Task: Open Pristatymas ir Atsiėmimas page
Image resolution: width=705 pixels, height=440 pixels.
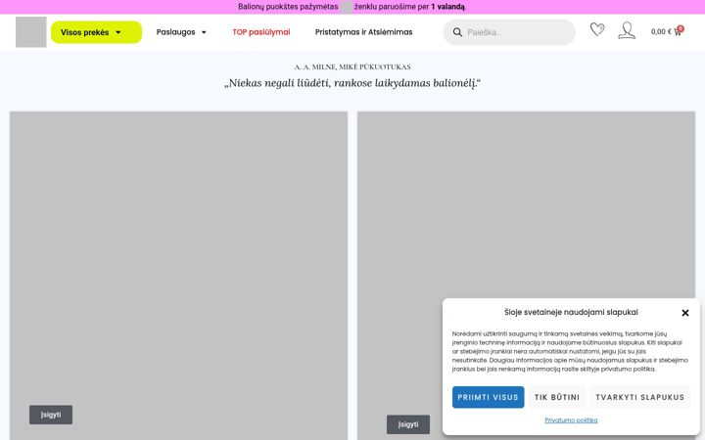Action: coord(363,32)
